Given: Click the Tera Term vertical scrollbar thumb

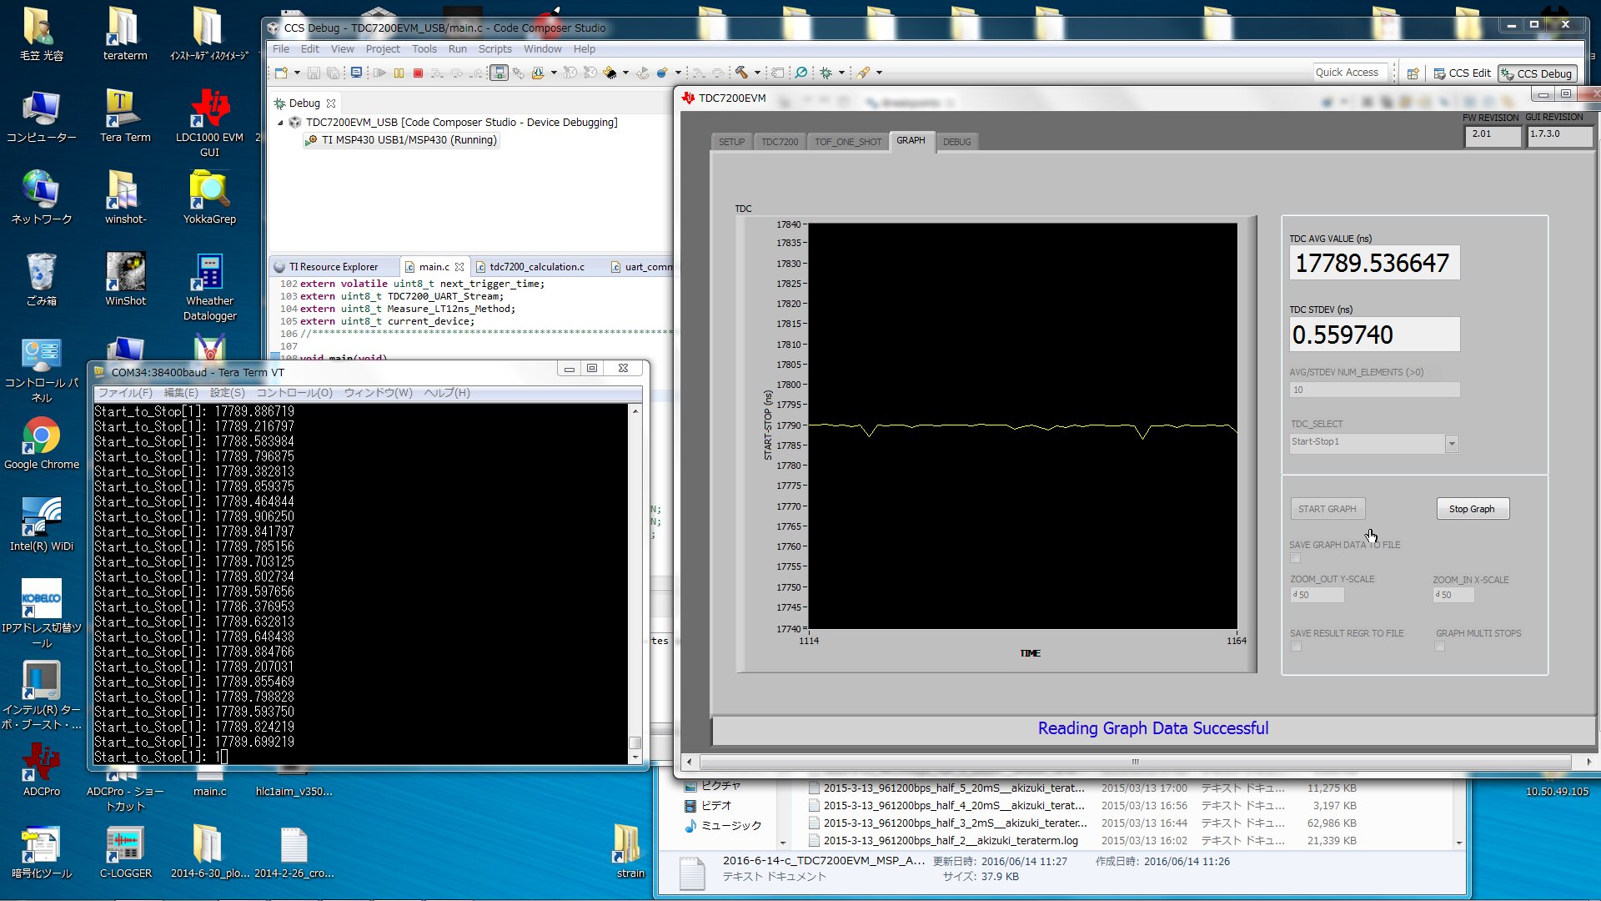Looking at the screenshot, I should point(635,742).
